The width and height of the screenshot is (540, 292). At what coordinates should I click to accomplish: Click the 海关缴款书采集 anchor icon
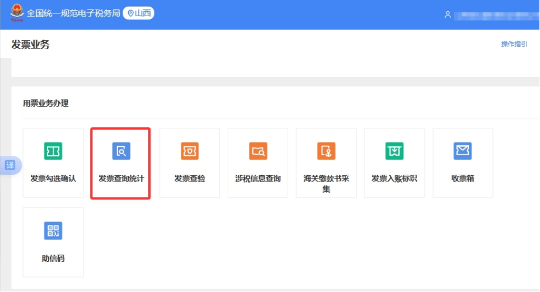pyautogui.click(x=326, y=151)
